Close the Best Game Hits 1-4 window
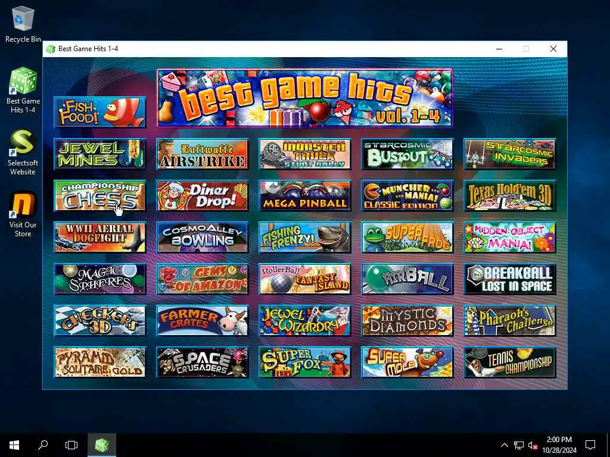Viewport: 610px width, 457px height. point(553,49)
